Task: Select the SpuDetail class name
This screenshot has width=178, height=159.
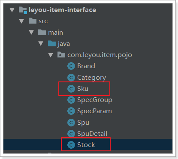Action: 92,134
